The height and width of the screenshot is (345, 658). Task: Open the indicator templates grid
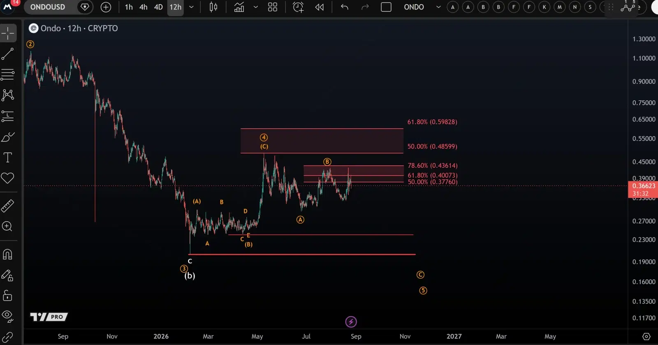point(273,7)
